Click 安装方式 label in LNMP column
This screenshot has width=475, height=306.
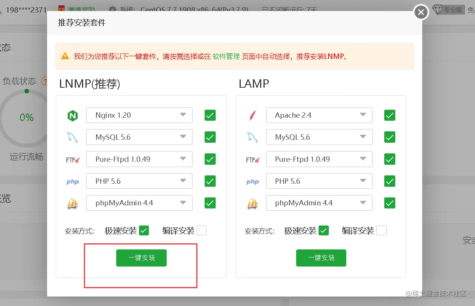click(80, 231)
